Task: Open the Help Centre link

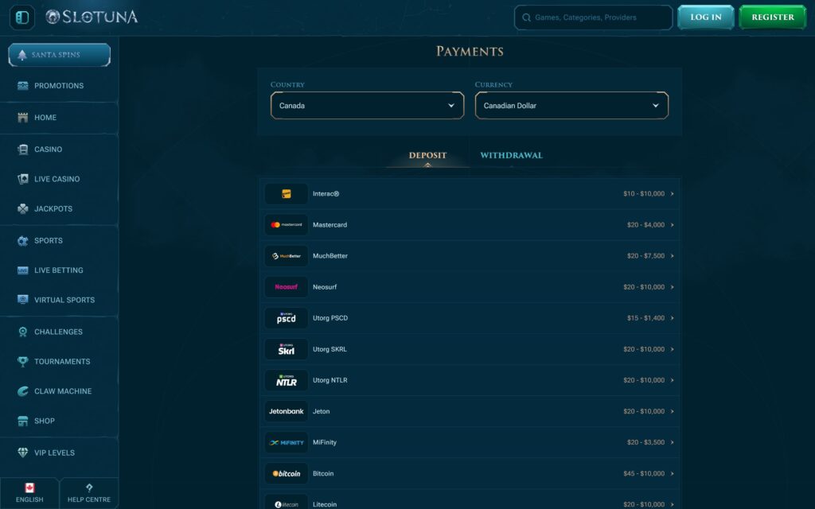Action: pos(88,493)
